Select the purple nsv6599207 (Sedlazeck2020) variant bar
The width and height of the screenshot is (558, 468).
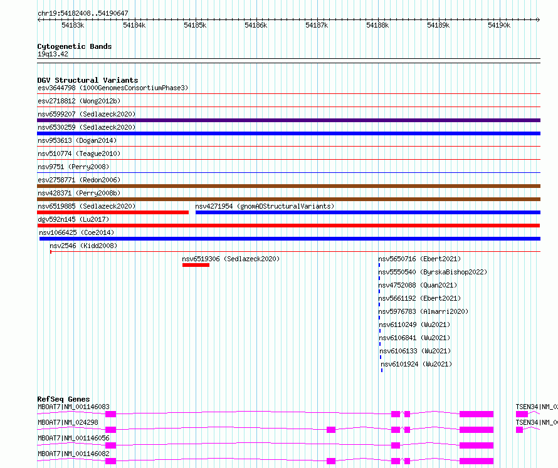click(288, 120)
